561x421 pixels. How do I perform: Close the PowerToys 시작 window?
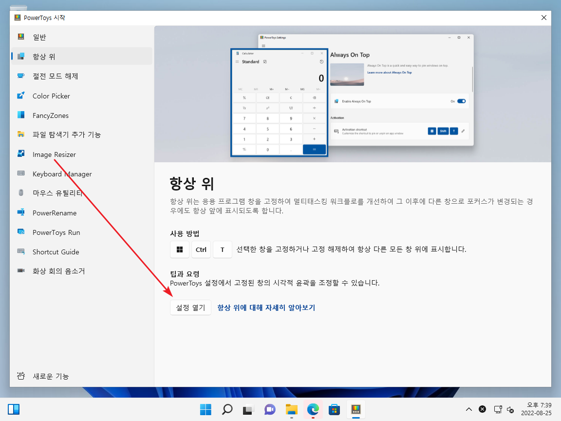544,18
